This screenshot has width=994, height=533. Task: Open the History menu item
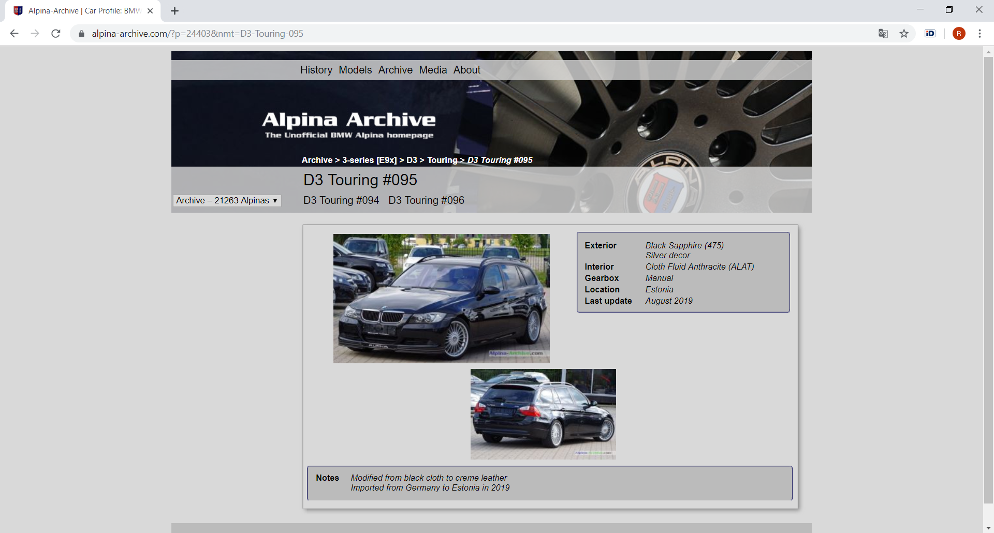[x=316, y=70]
